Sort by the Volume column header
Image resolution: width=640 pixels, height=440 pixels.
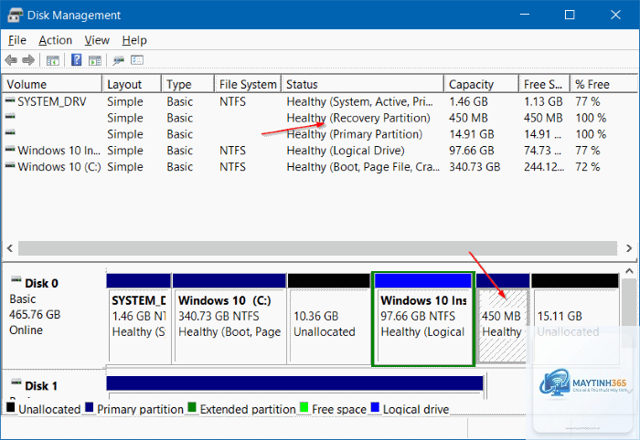pos(52,84)
